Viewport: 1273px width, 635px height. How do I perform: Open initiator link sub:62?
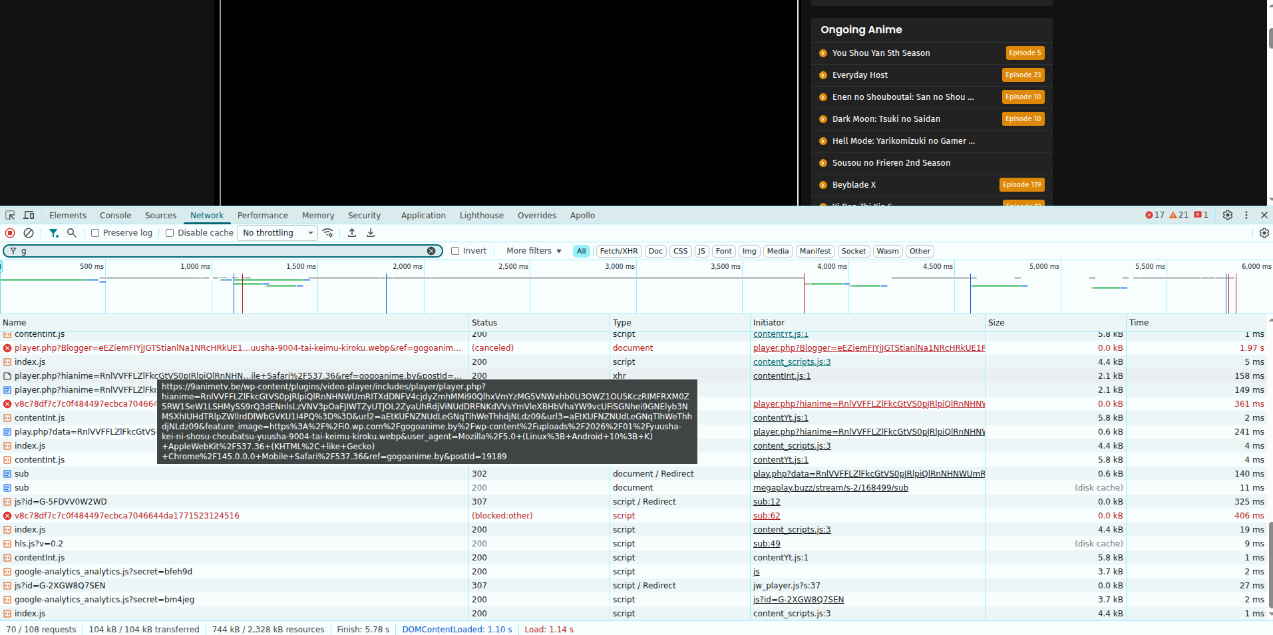pyautogui.click(x=767, y=516)
